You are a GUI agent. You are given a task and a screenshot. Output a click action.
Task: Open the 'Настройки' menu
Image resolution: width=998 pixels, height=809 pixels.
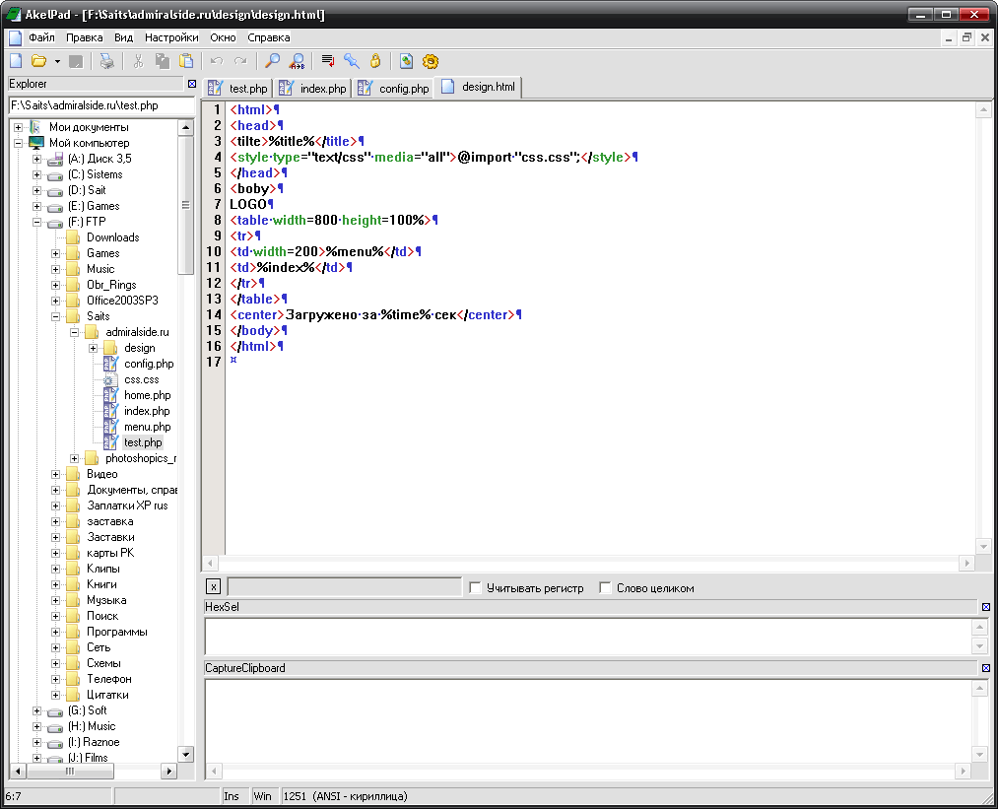(170, 37)
